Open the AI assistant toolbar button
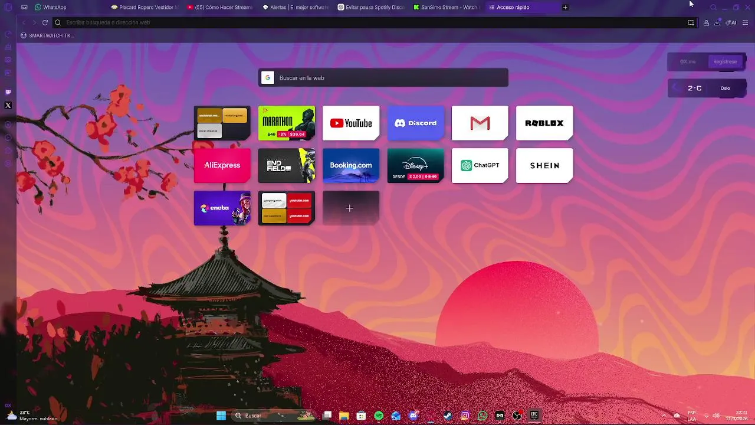This screenshot has width=755, height=425. point(731,22)
